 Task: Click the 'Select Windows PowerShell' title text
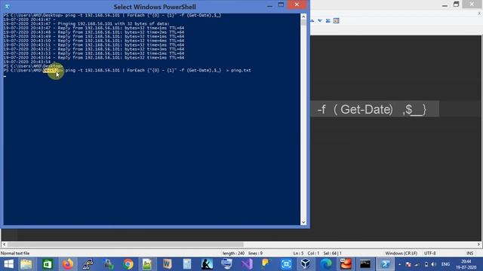pyautogui.click(x=155, y=7)
